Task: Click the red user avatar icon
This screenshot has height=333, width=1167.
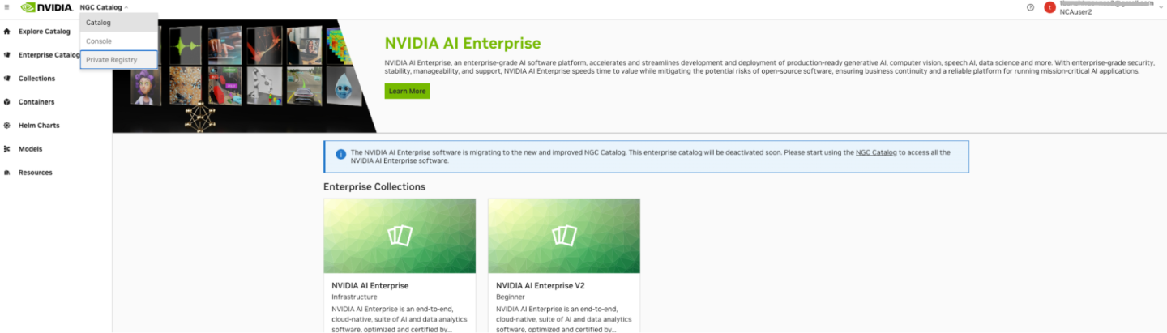Action: (1049, 7)
